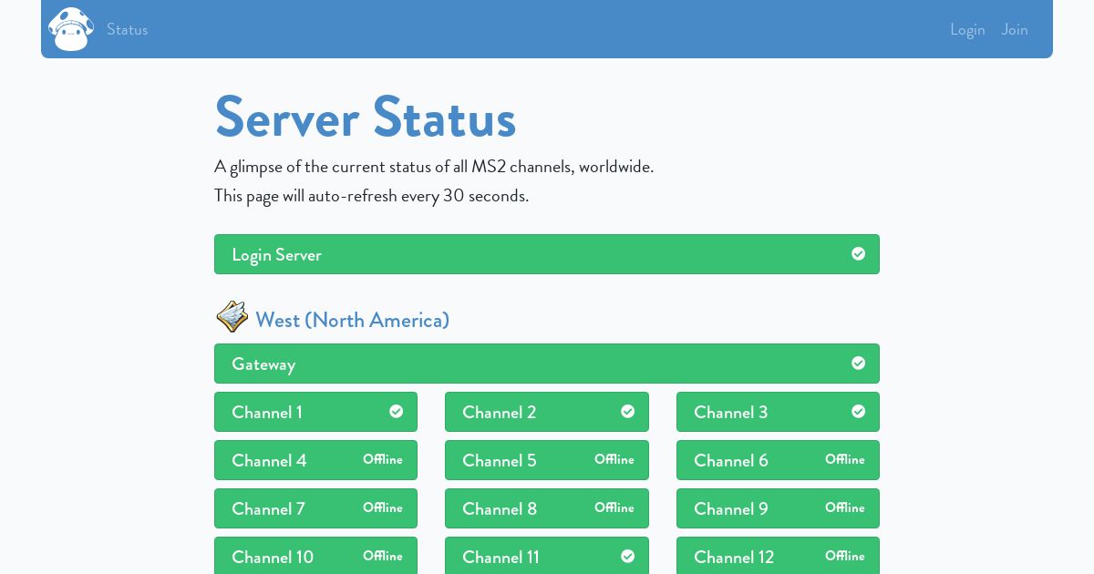
Task: Click the MS2 channels worldwide description line
Action: tap(434, 166)
